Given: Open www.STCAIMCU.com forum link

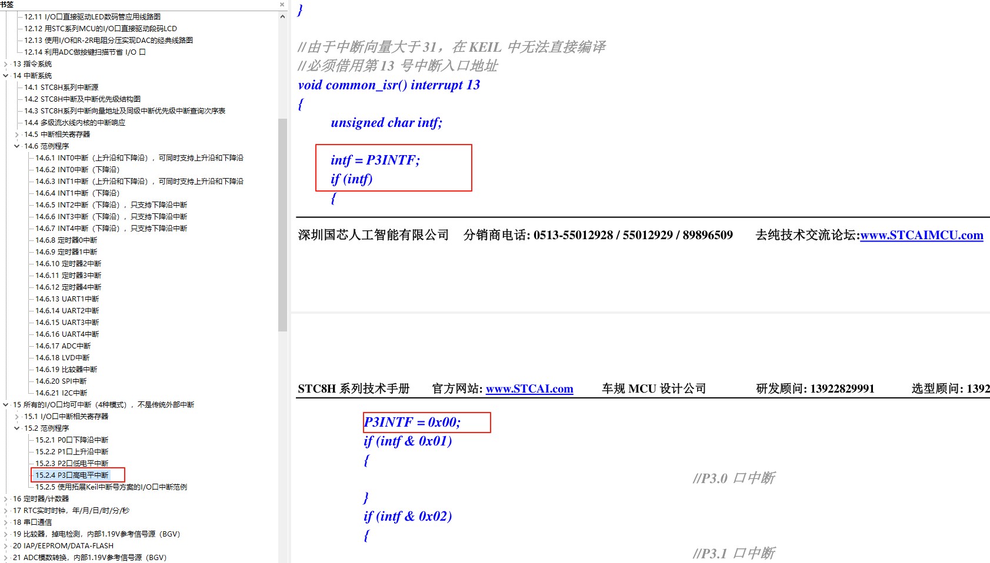Looking at the screenshot, I should click(921, 236).
